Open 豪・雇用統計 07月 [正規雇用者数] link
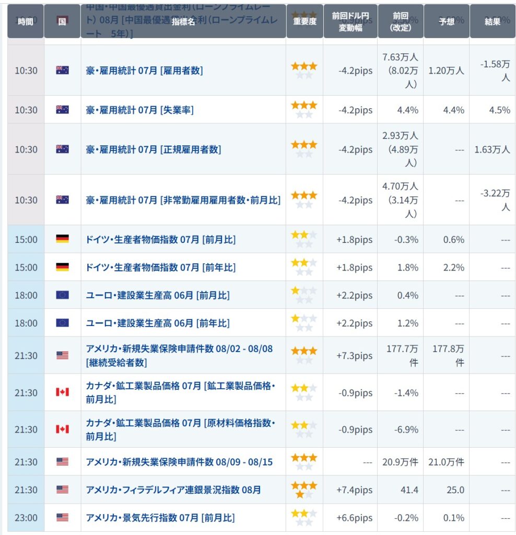This screenshot has height=535, width=516. tap(154, 149)
